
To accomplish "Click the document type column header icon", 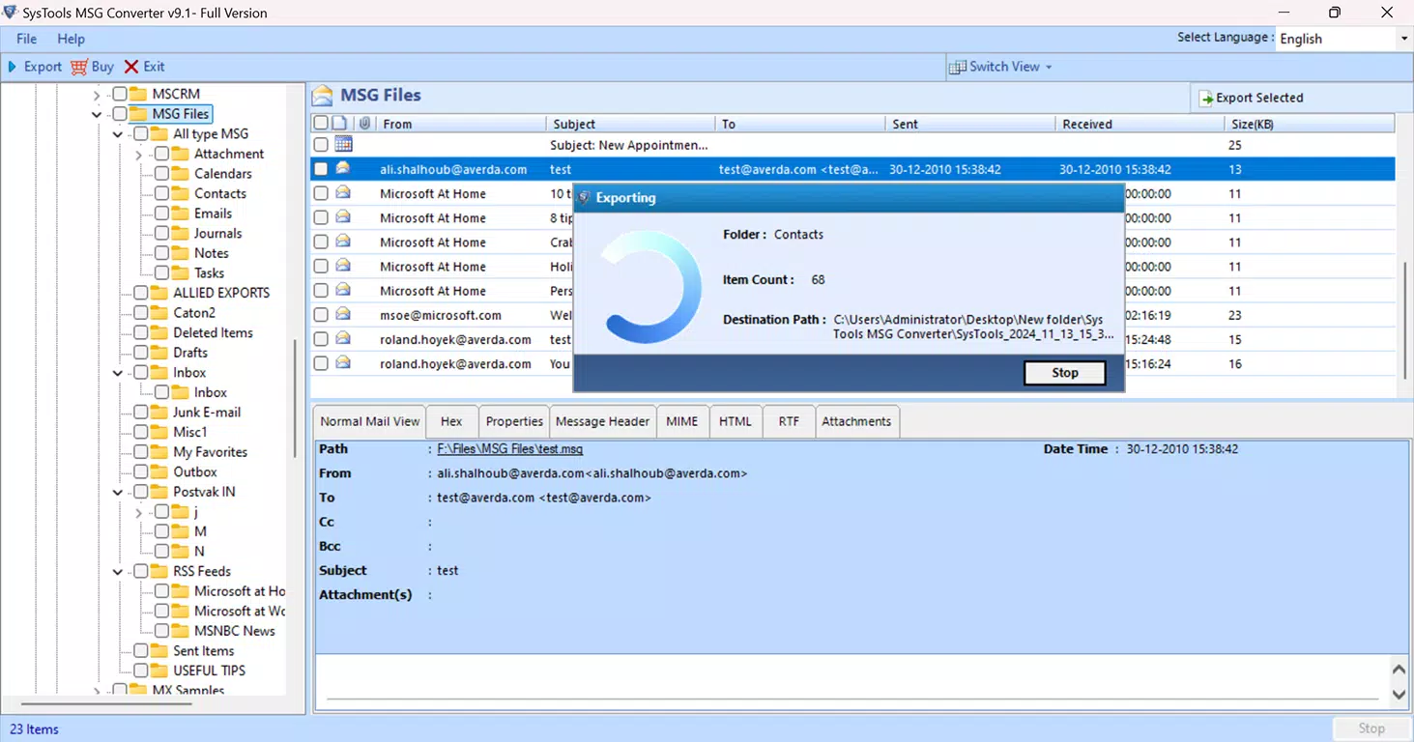I will [x=339, y=124].
